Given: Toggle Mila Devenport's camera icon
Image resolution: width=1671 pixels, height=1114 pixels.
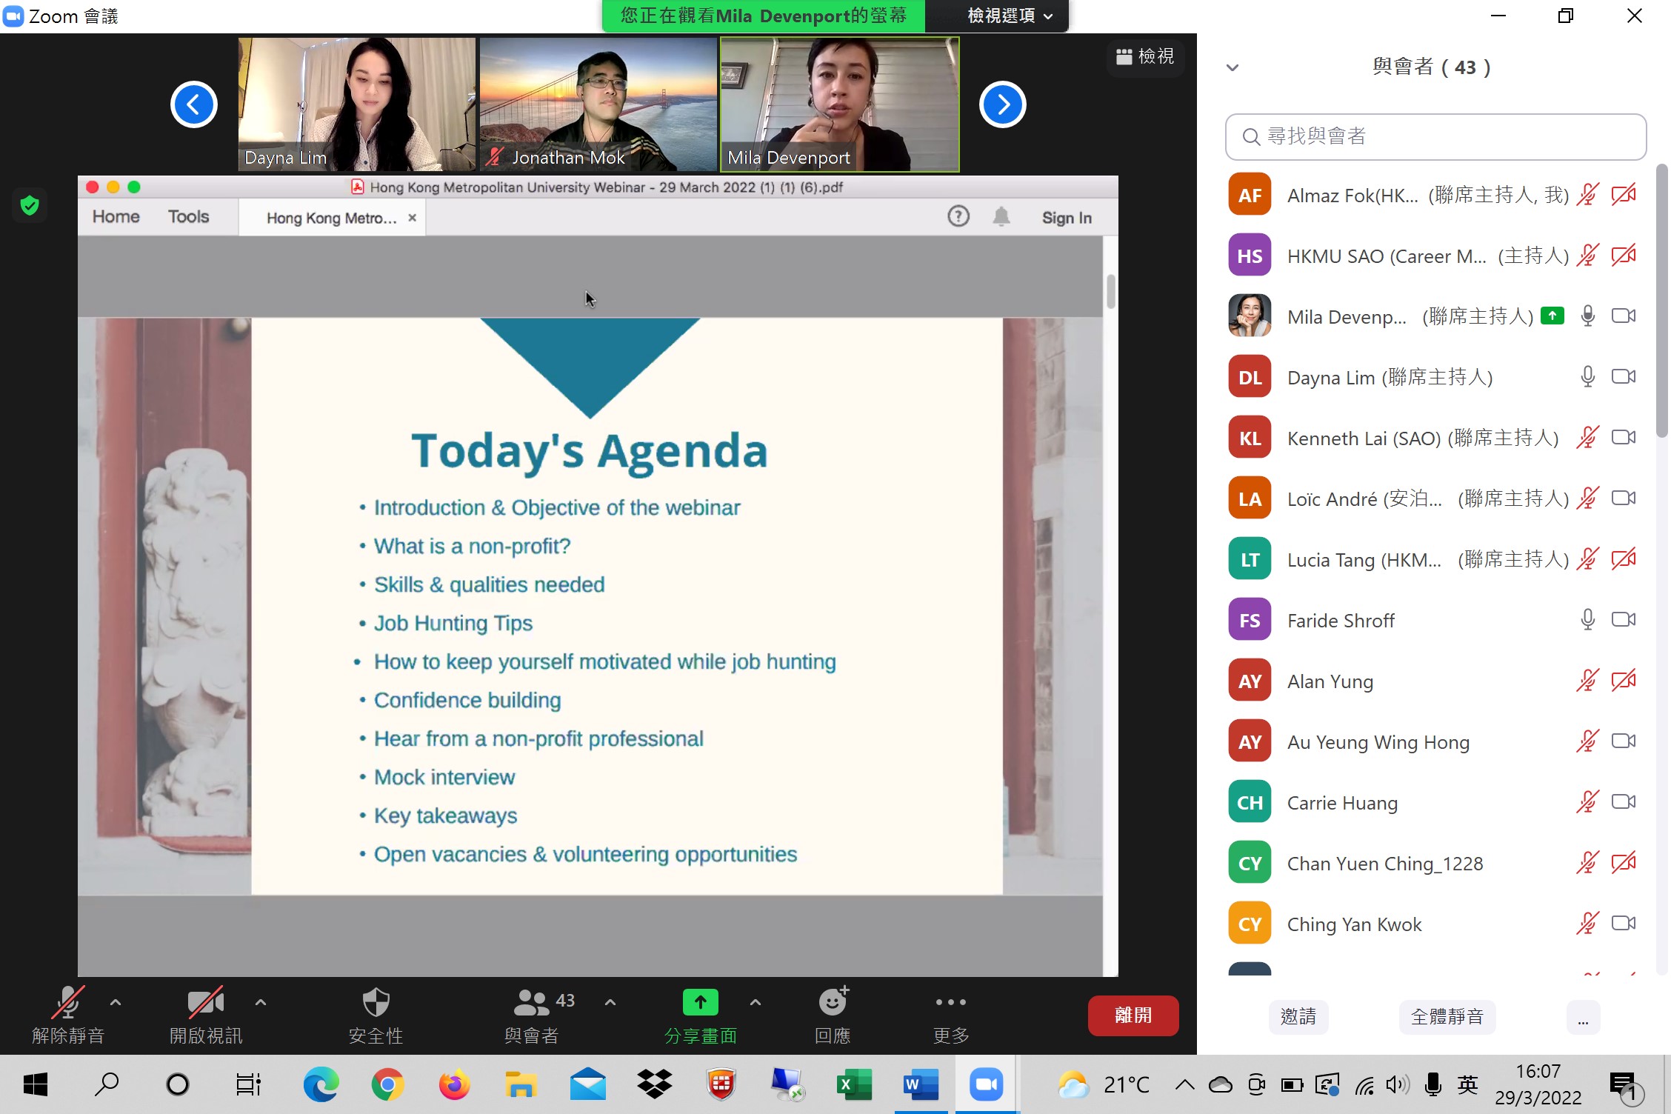Looking at the screenshot, I should [1624, 316].
